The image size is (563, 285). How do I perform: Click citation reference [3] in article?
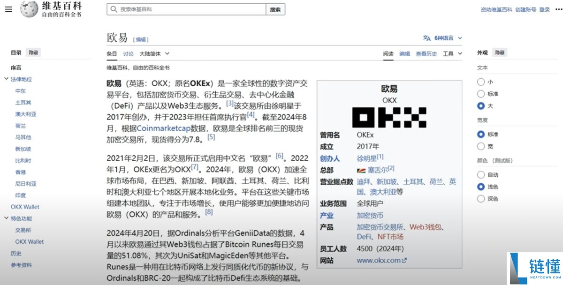tap(230, 103)
